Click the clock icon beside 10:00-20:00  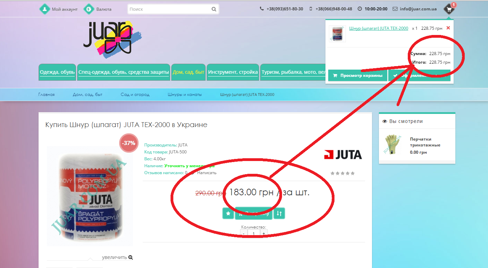(360, 9)
